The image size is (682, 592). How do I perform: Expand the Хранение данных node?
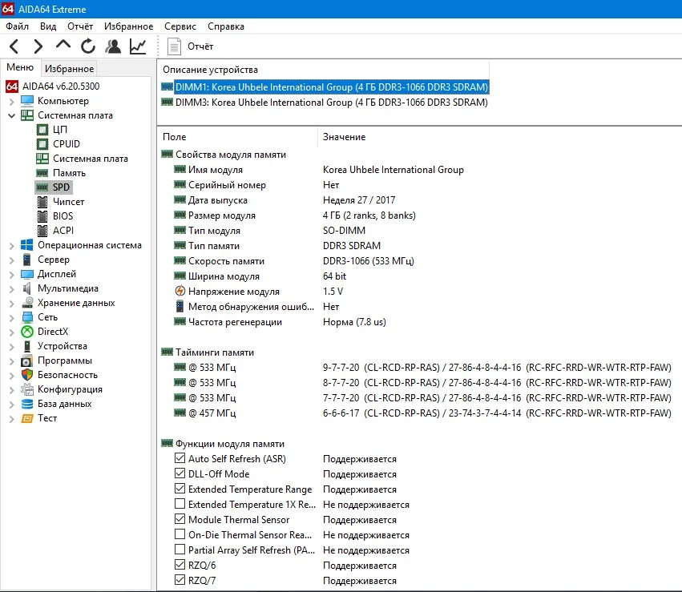pyautogui.click(x=11, y=303)
